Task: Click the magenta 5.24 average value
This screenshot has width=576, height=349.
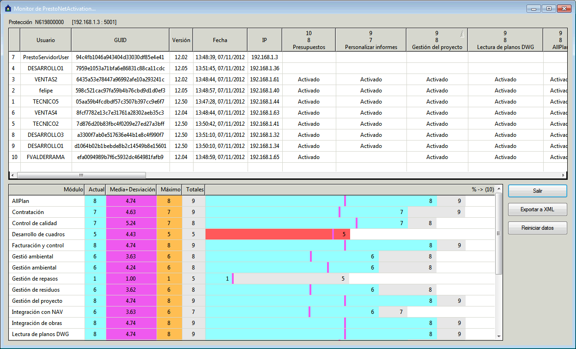Action: 131,223
